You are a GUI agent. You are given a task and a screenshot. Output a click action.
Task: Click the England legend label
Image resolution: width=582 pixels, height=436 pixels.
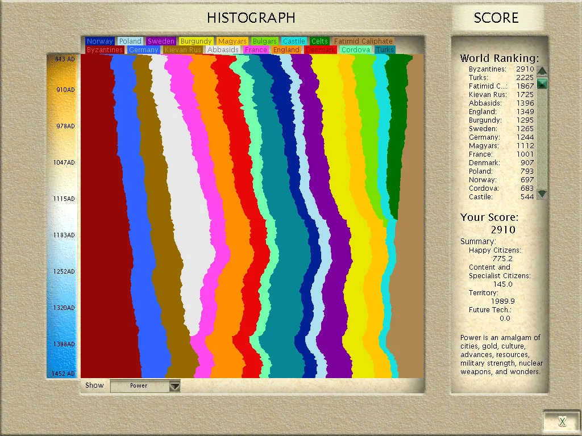click(286, 50)
